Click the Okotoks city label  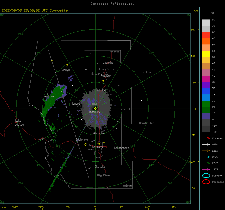coord(100,166)
